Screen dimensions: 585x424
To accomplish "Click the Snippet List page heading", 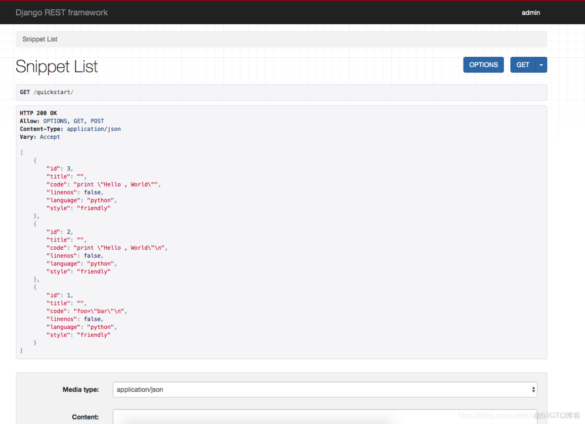I will click(x=56, y=66).
